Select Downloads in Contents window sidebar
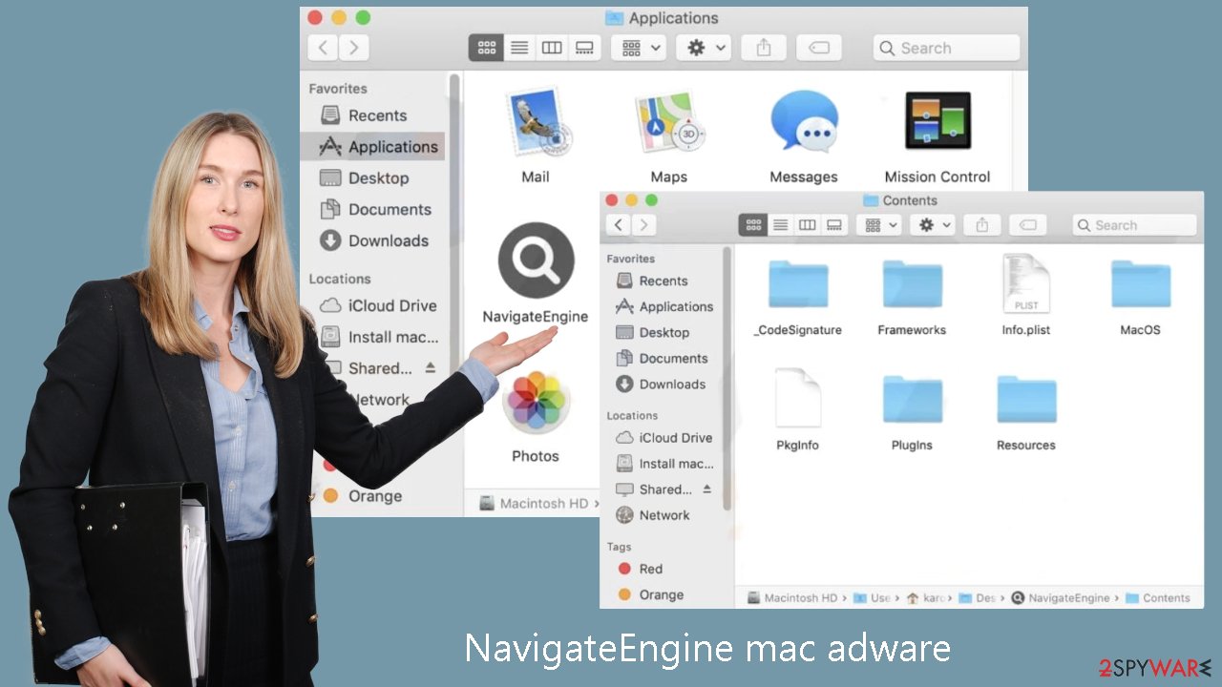 coord(672,384)
